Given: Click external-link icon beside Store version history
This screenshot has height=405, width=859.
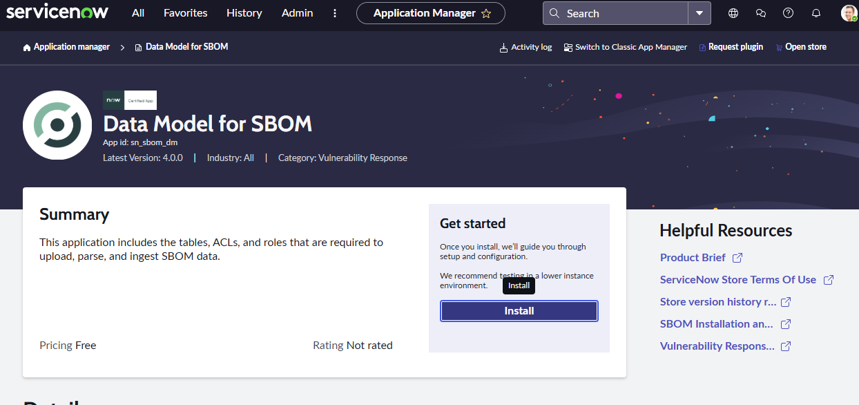Looking at the screenshot, I should pyautogui.click(x=786, y=302).
